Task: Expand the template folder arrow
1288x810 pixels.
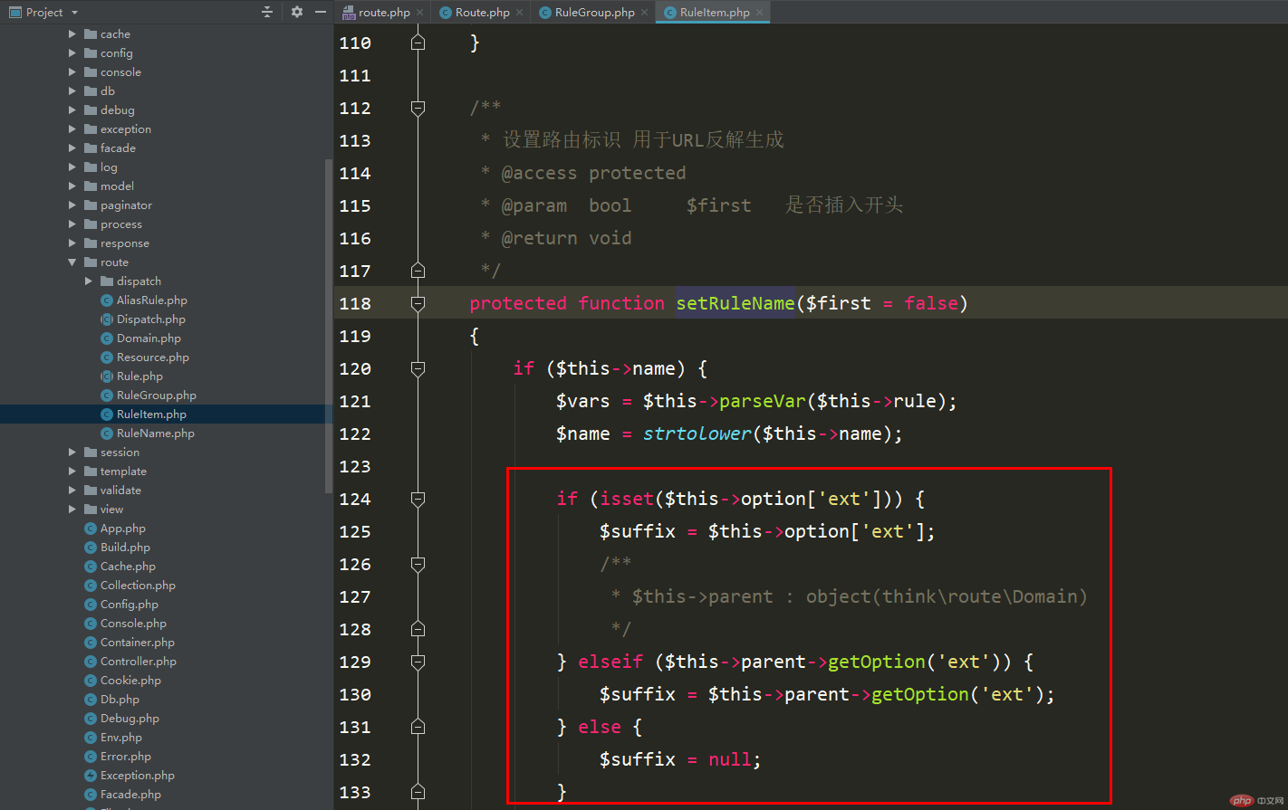Action: 72,472
